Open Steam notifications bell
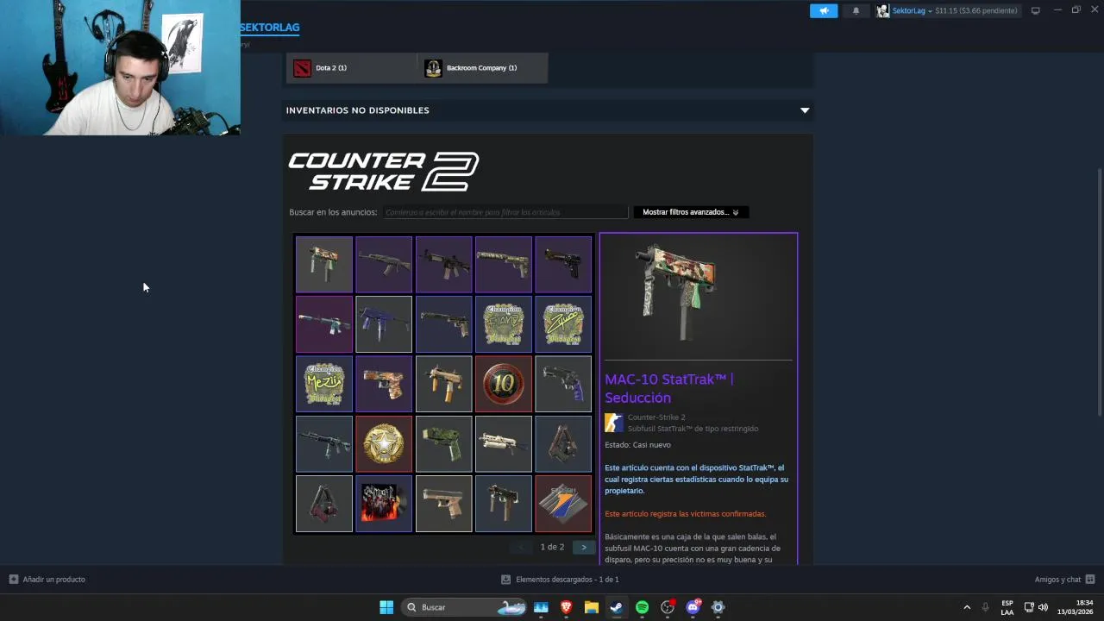Screen dimensions: 1104x621 856,10
